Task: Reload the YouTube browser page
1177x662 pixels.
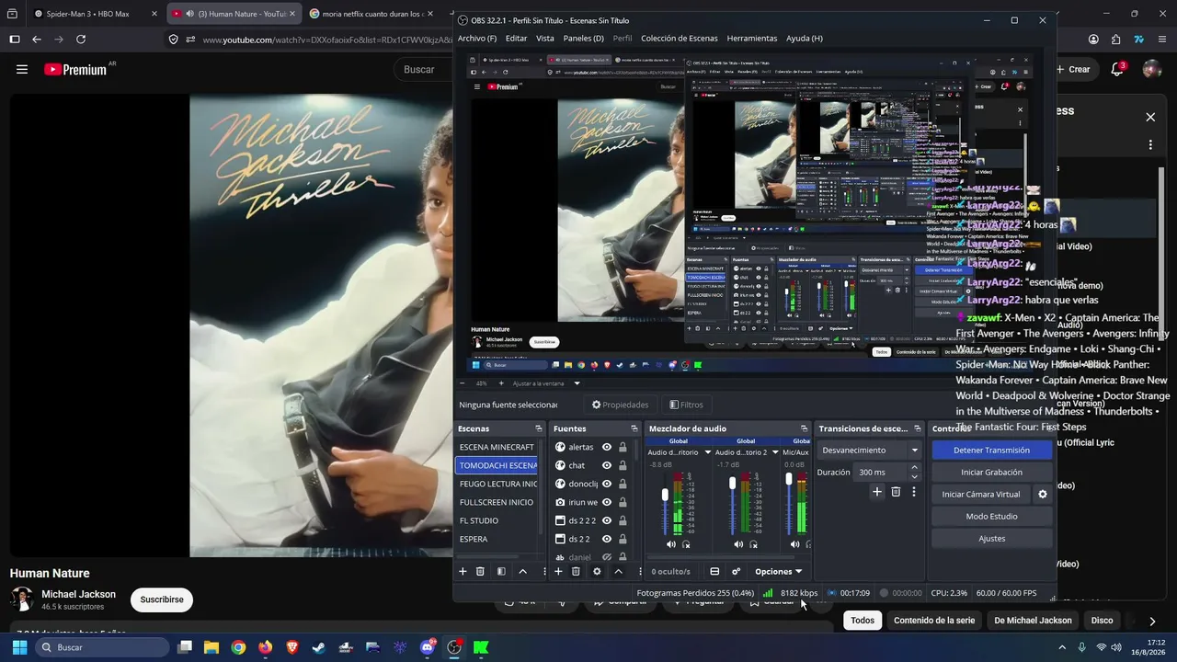Action: click(81, 40)
